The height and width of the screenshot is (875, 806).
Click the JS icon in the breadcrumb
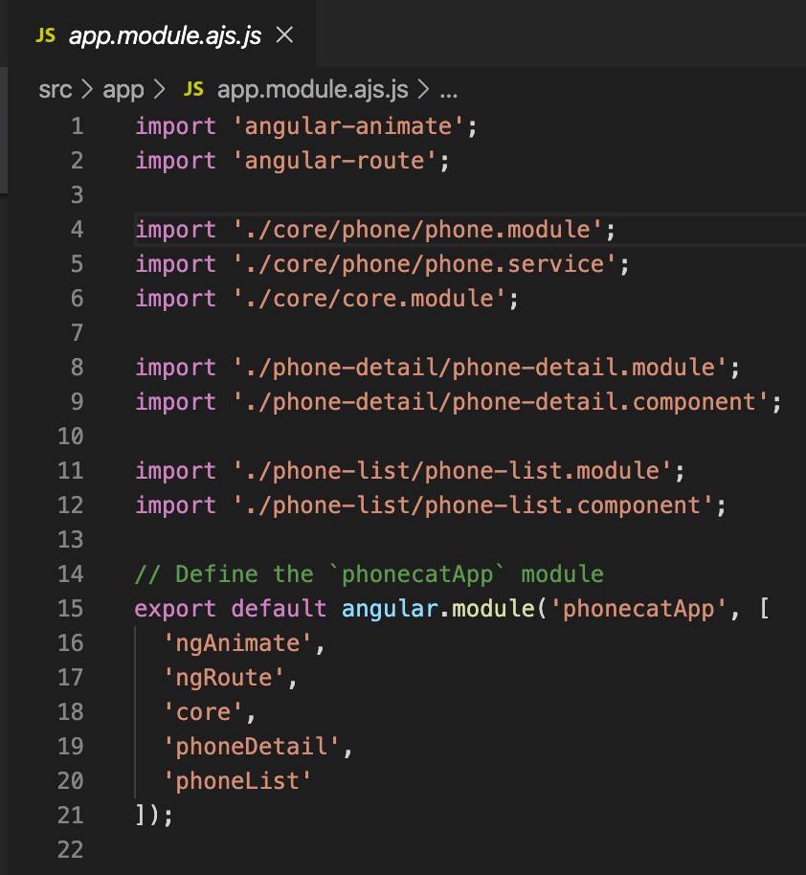click(193, 89)
